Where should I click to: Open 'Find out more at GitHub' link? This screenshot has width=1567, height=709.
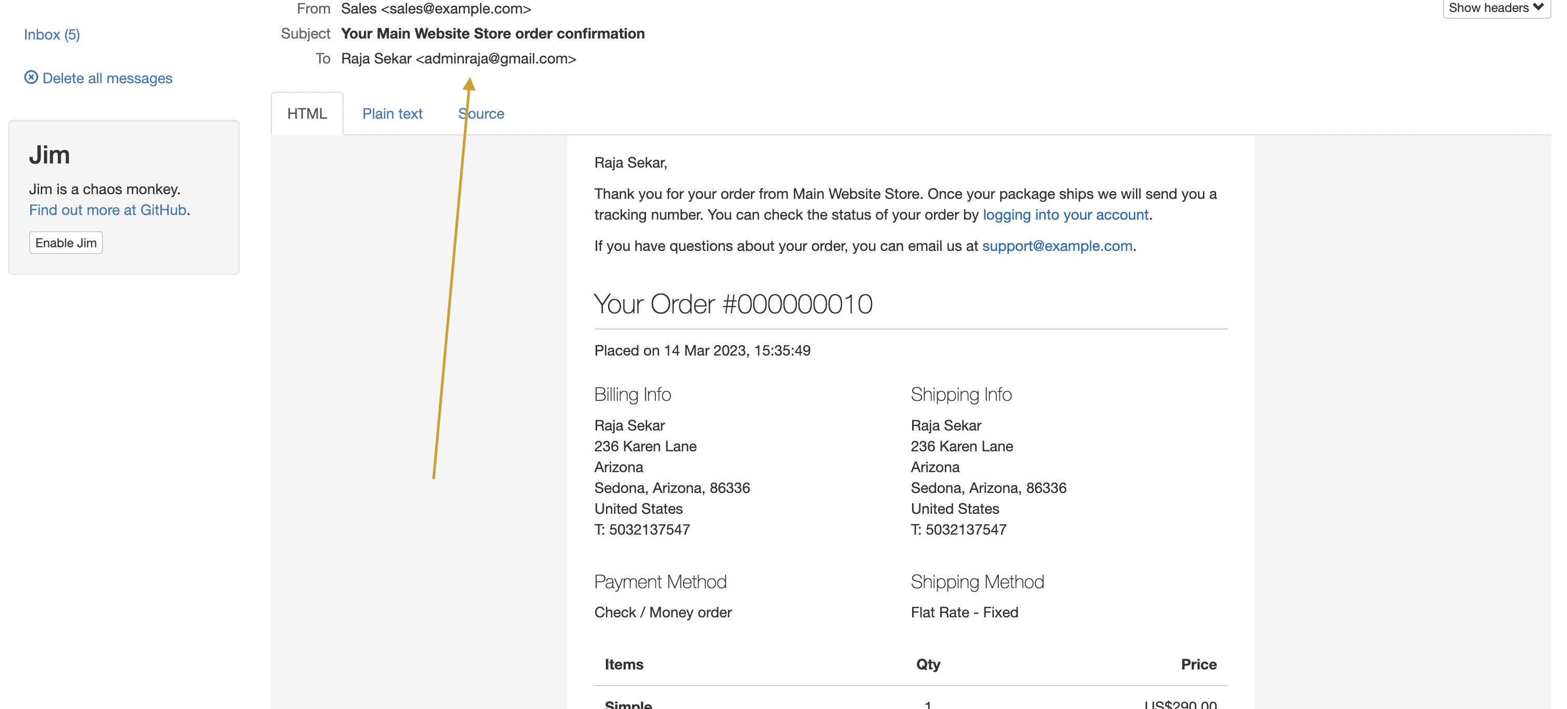tap(108, 210)
